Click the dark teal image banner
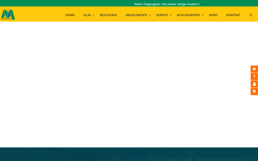Image resolution: width=258 pixels, height=161 pixels. coord(129,154)
